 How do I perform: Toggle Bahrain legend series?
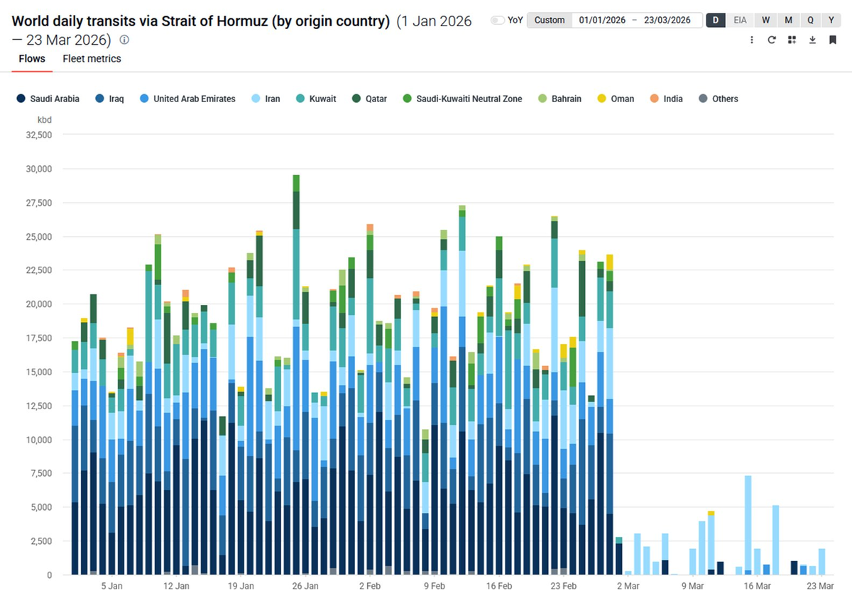pos(559,99)
